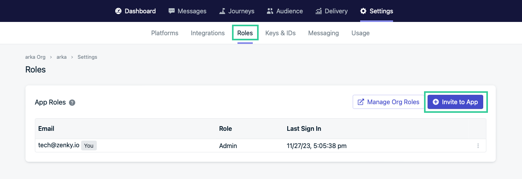Click the Dashboard gauge icon
Image resolution: width=522 pixels, height=179 pixels.
click(x=118, y=11)
